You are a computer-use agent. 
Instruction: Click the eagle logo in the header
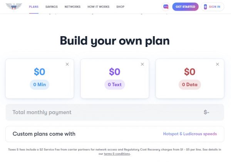click(14, 7)
